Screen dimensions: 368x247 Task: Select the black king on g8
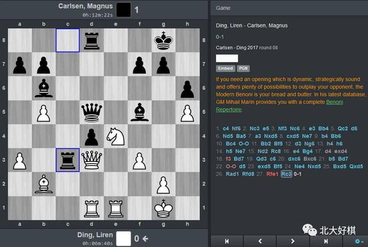point(163,40)
